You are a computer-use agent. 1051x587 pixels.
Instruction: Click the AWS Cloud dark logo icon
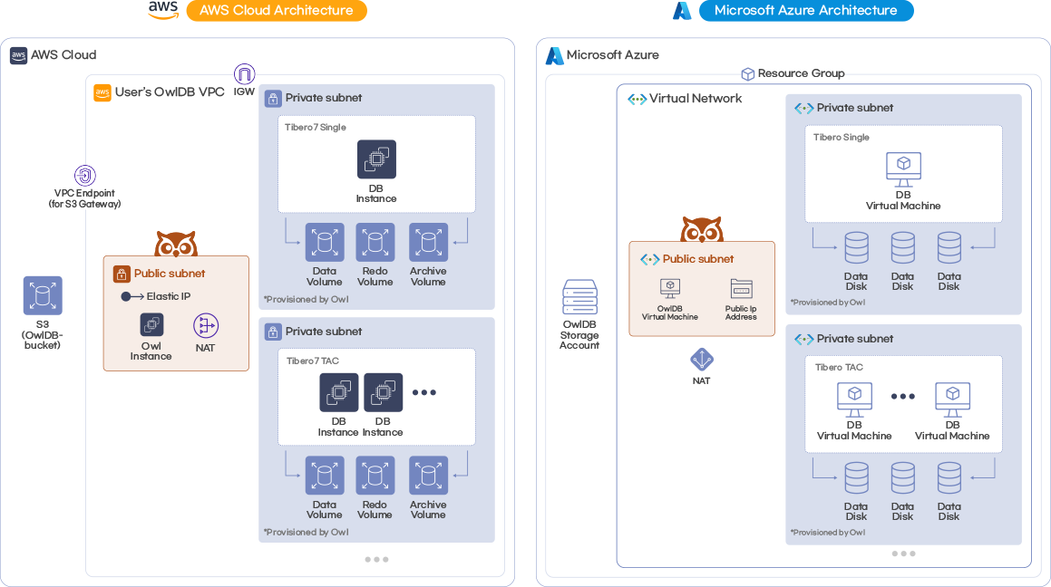(19, 55)
